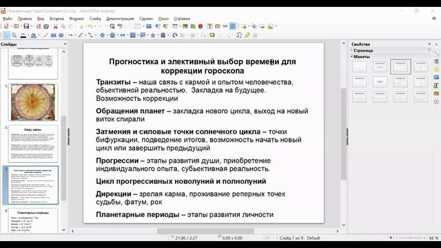
Task: Open the Файл menu
Action: (8, 19)
